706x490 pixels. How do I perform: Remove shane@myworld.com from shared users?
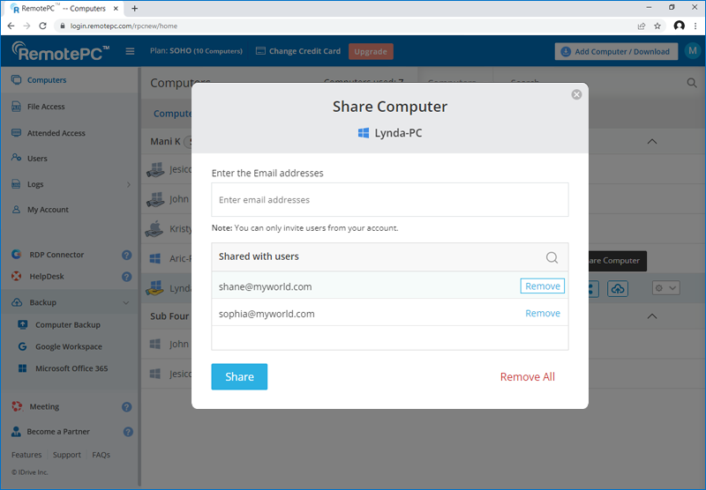[x=542, y=286]
